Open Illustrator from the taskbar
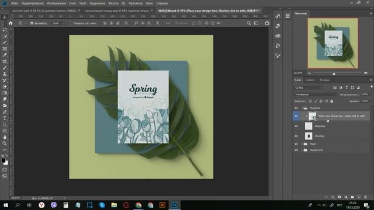This screenshot has height=210, width=374. pos(162,205)
